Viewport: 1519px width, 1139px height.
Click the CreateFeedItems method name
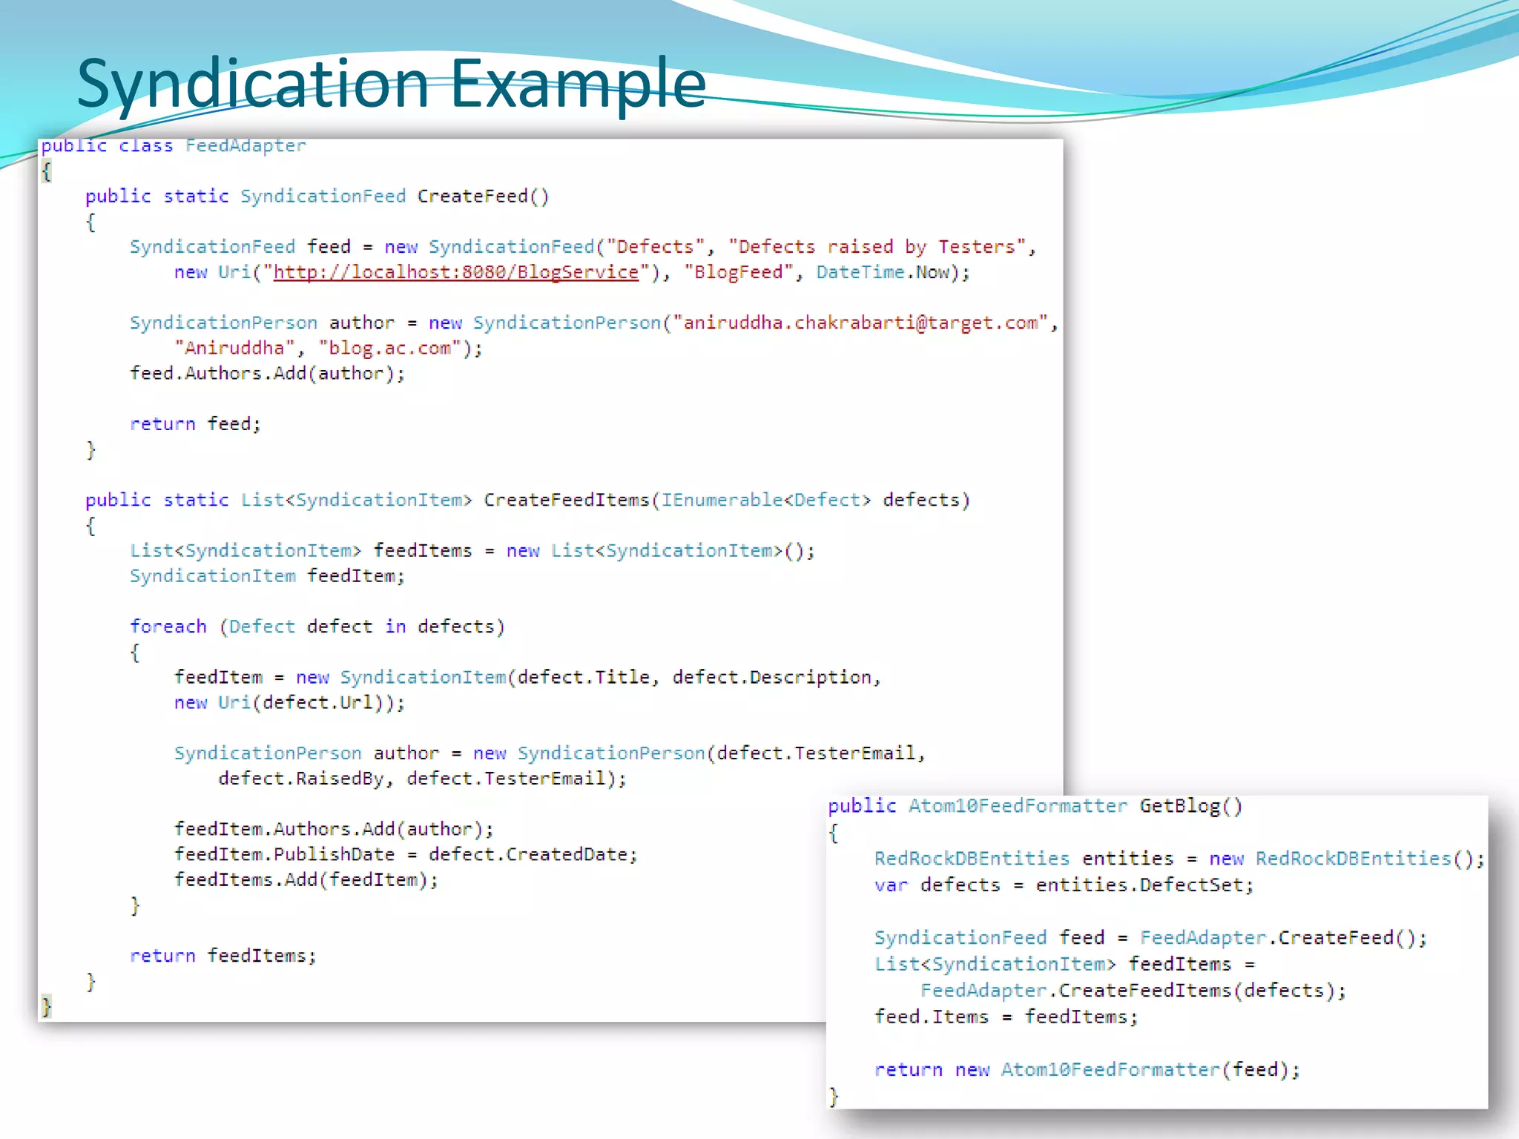coord(567,500)
